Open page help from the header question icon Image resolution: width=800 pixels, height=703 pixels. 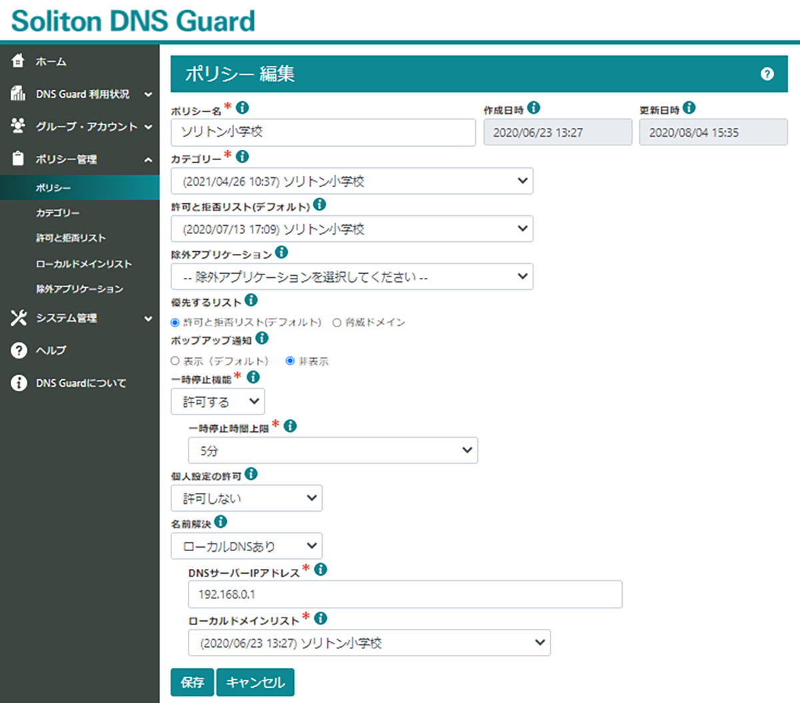767,74
